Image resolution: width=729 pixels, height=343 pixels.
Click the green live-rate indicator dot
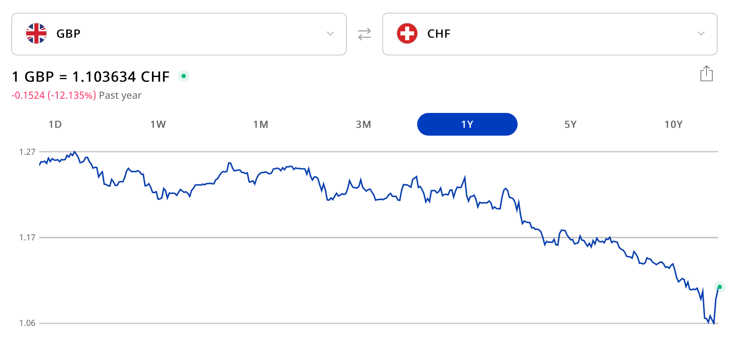184,76
